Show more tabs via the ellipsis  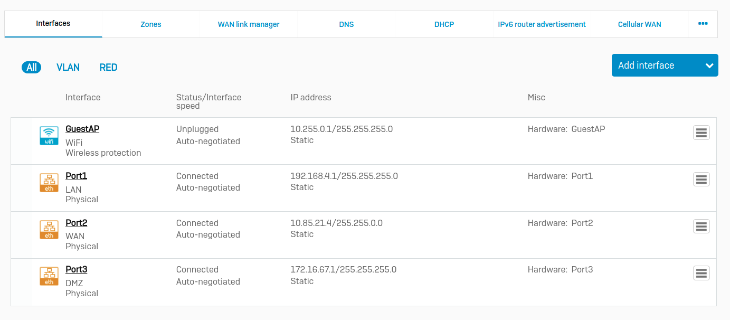click(703, 24)
